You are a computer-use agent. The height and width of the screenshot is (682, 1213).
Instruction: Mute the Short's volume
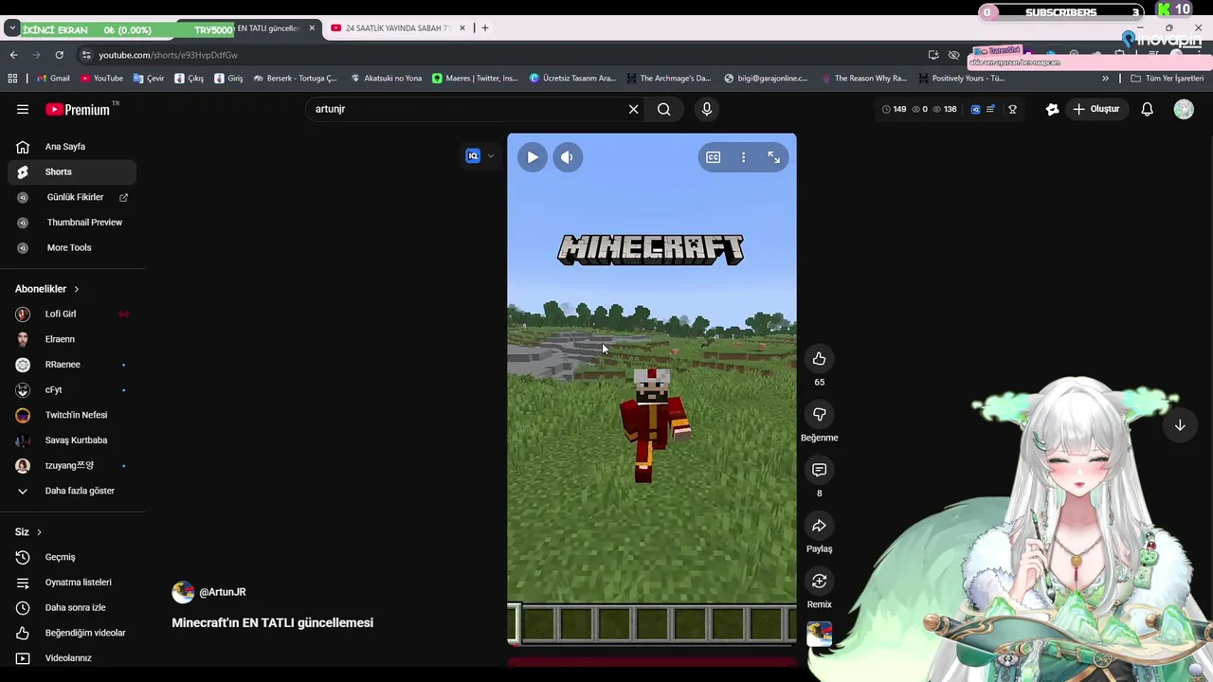coord(567,157)
